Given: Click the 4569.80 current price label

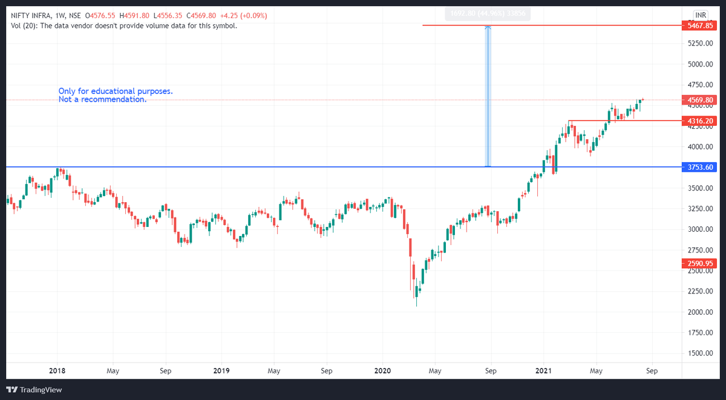Looking at the screenshot, I should coord(698,100).
